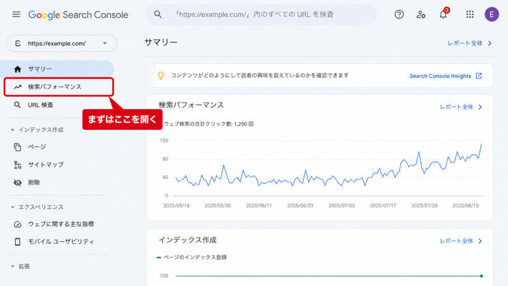The height and width of the screenshot is (286, 508).
Task: Click the crossed eye icon beside 削除
Action: pyautogui.click(x=17, y=183)
